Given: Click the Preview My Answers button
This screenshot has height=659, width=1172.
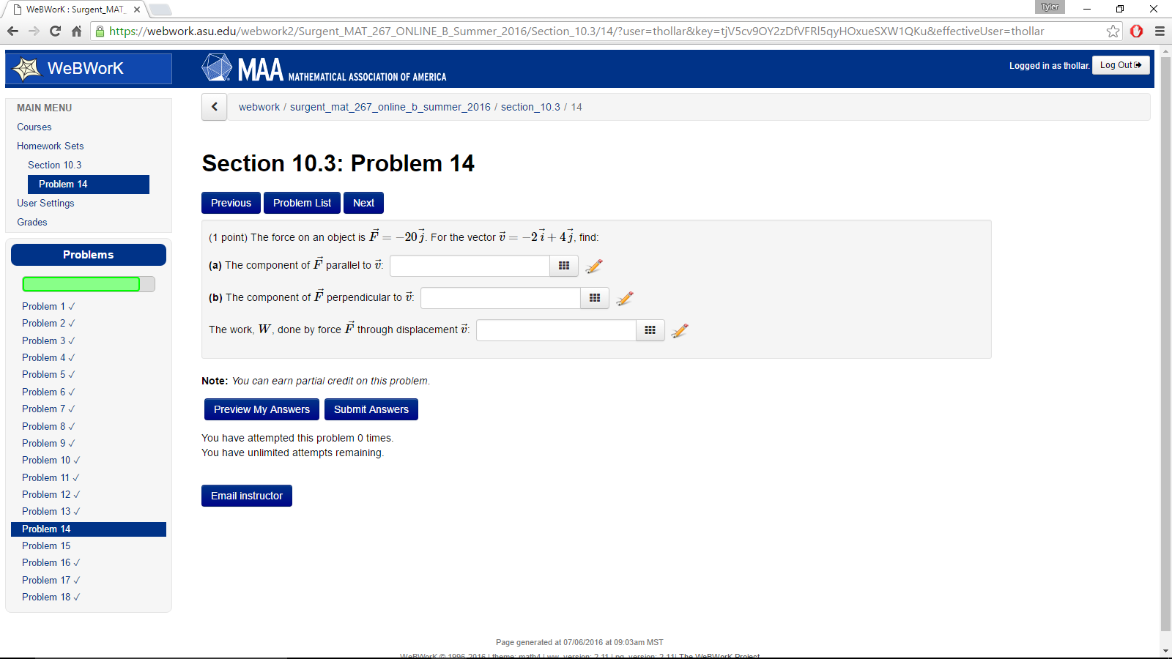Looking at the screenshot, I should click(x=262, y=409).
